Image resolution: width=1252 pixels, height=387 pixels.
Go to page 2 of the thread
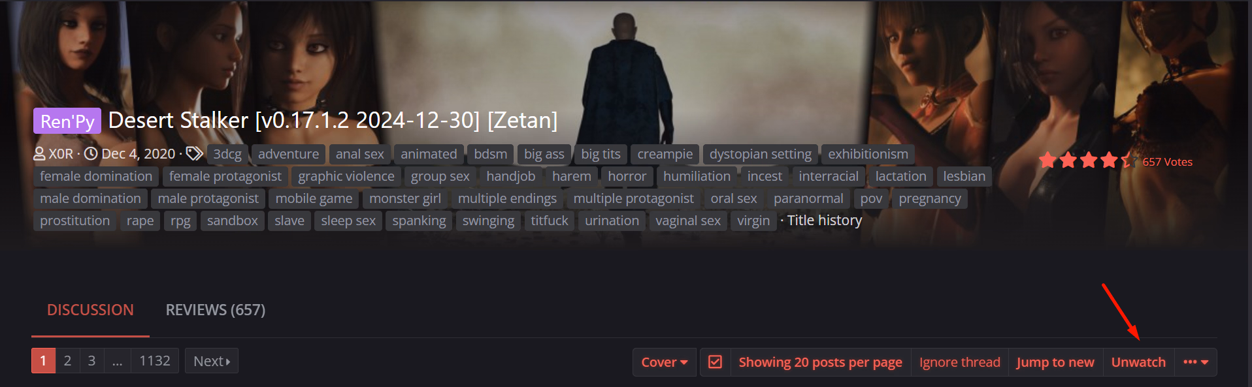point(67,361)
